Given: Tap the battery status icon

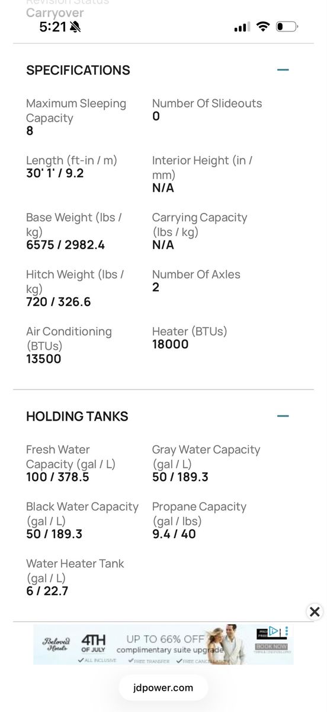Looking at the screenshot, I should [287, 27].
